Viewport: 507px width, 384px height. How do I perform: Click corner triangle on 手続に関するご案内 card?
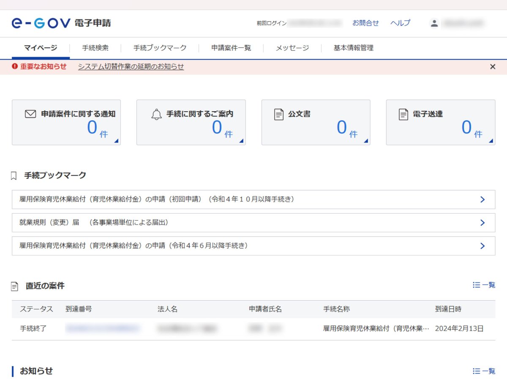pyautogui.click(x=241, y=141)
